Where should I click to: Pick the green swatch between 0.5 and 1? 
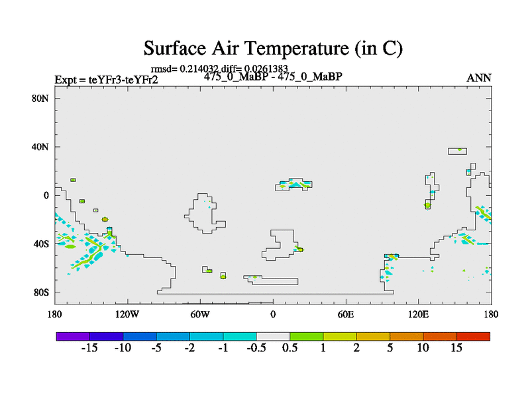(x=306, y=336)
